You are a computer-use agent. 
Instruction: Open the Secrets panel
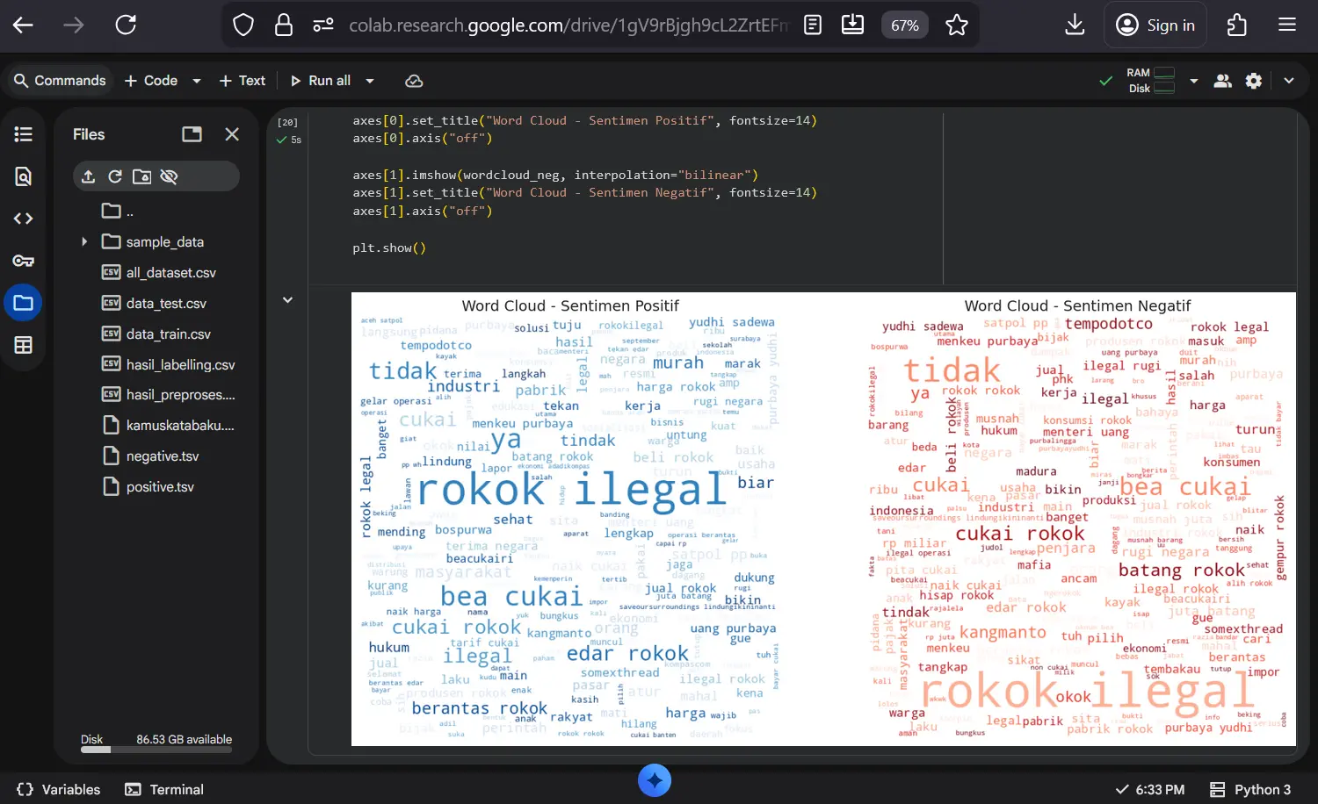tap(23, 260)
